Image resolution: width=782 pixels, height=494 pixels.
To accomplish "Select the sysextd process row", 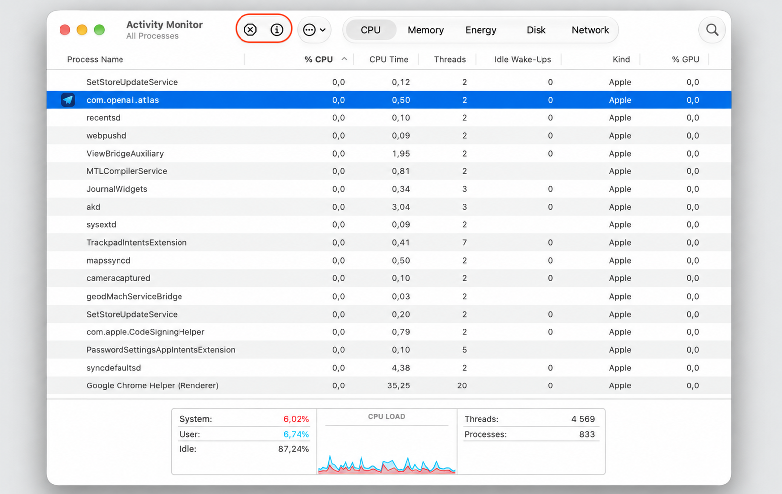I will click(x=389, y=224).
